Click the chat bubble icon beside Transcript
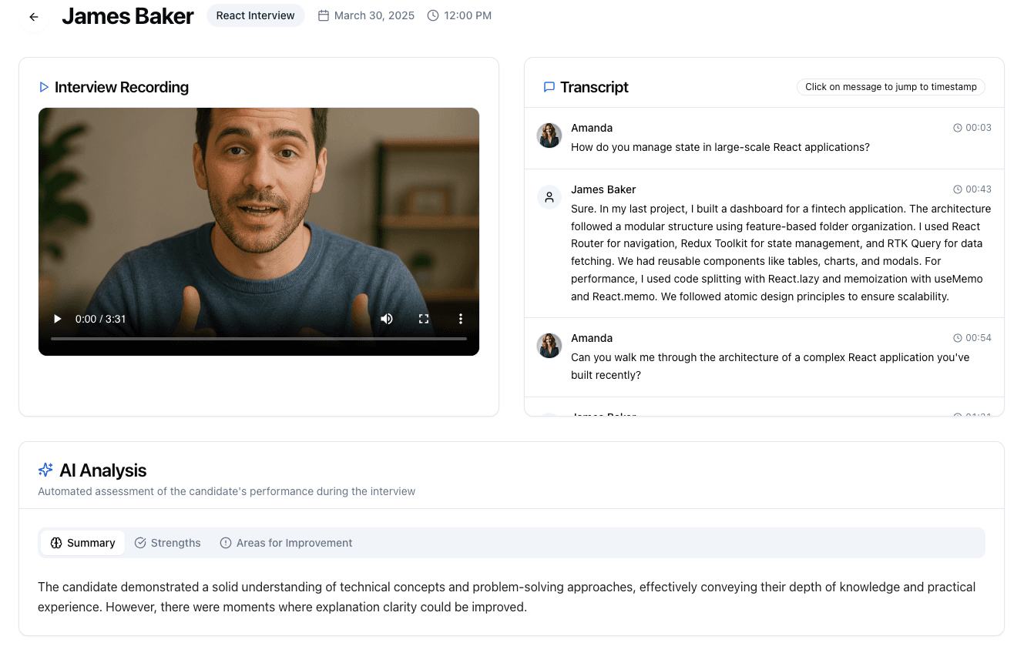Image resolution: width=1034 pixels, height=646 pixels. point(549,87)
